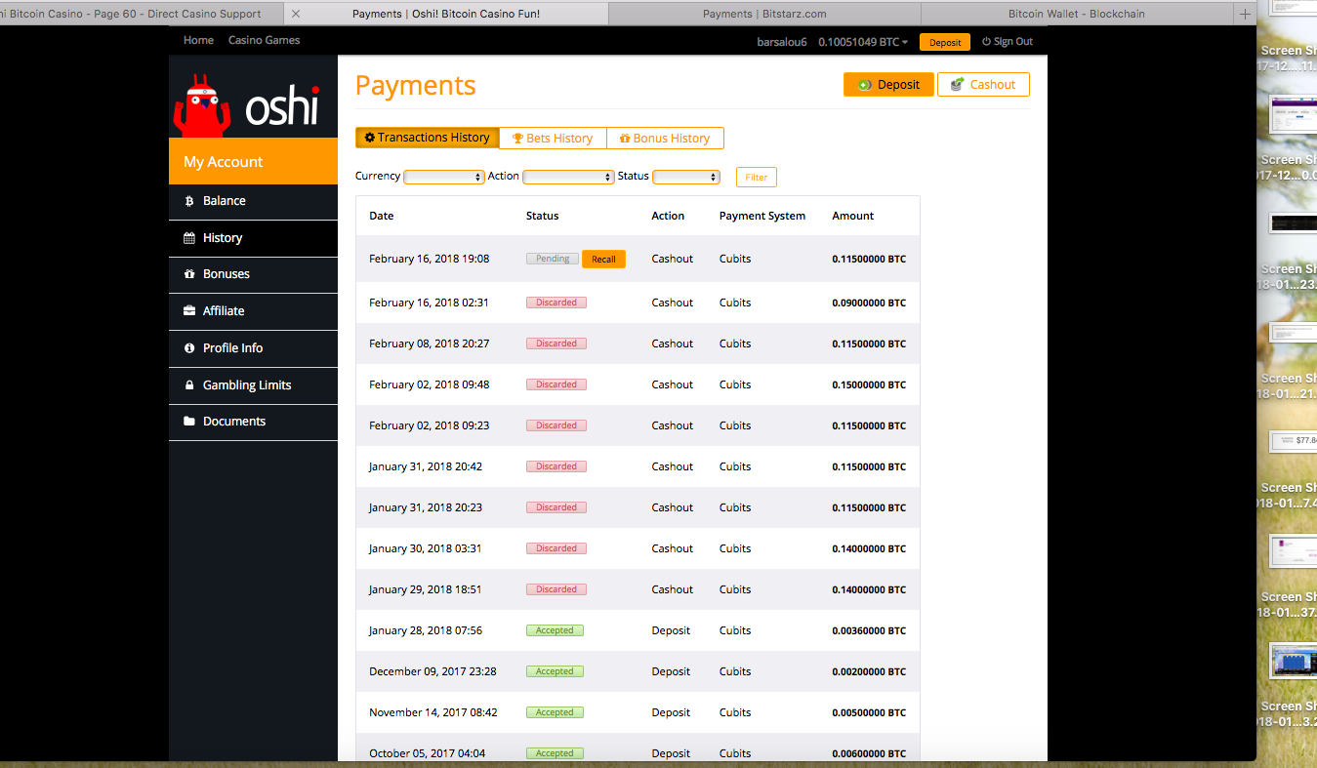Open Affiliate in the sidebar

[253, 311]
